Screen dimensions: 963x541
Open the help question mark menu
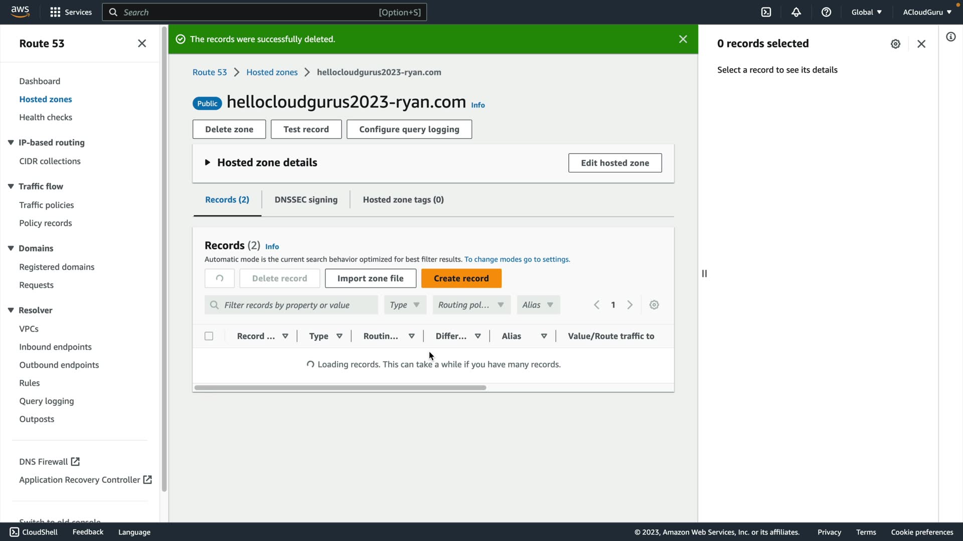(x=826, y=12)
